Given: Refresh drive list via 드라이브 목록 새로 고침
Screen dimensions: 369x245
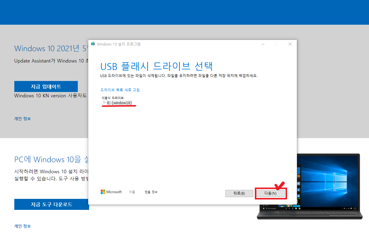Looking at the screenshot, I should tap(120, 90).
